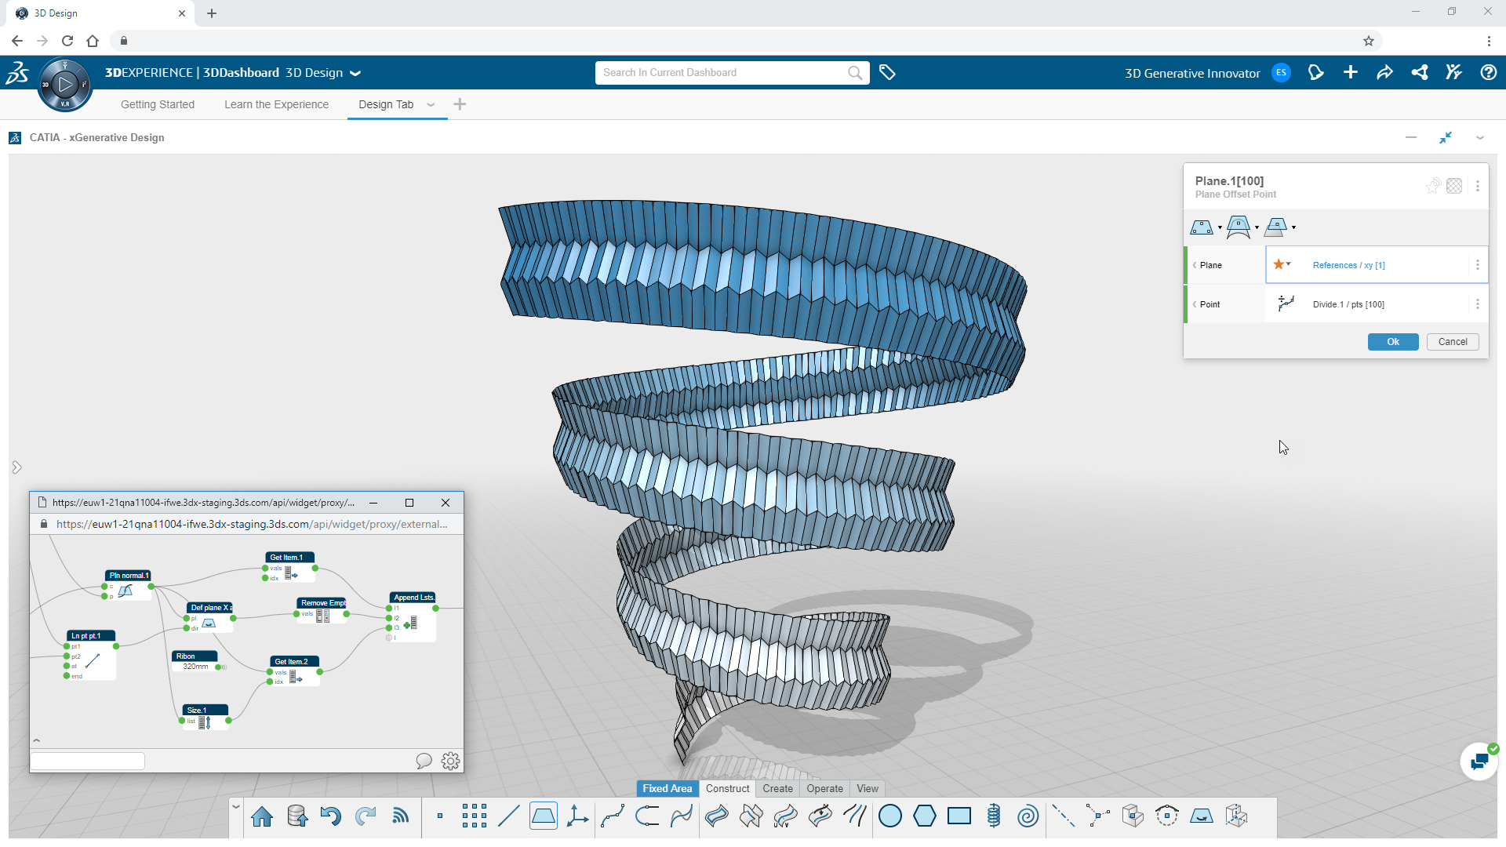Click the ES user avatar
The image size is (1506, 847).
1281,73
